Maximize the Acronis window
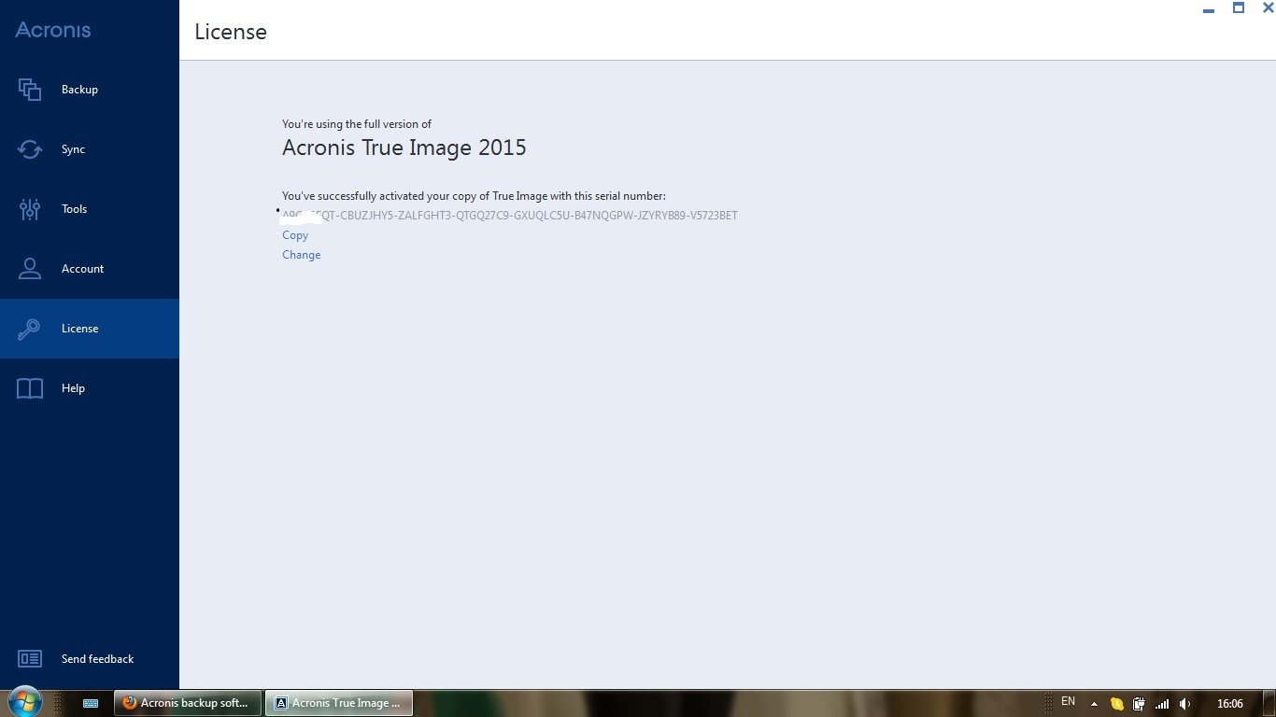This screenshot has width=1276, height=717. 1239,8
